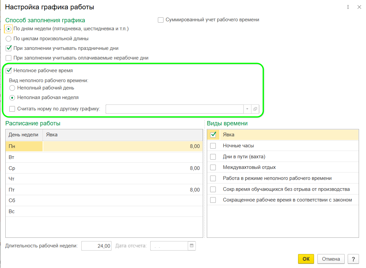366x268 pixels.
Task: Open the three-dot more options menu
Action: (348, 7)
